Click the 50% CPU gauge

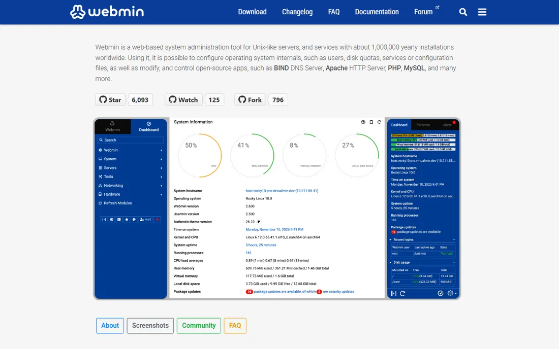[x=200, y=155]
